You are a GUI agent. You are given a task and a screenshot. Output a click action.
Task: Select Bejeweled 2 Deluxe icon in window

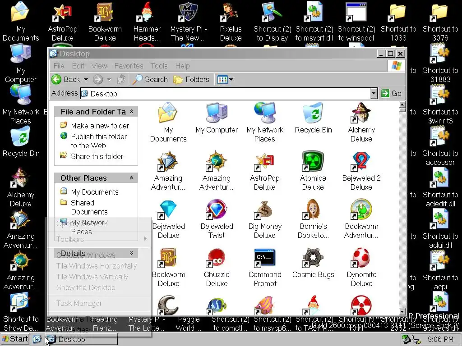[361, 170]
